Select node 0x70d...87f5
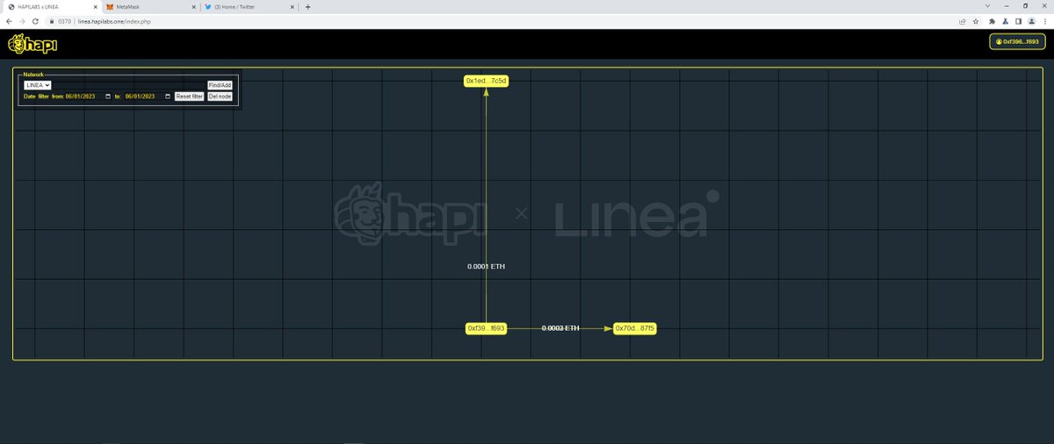This screenshot has height=444, width=1054. tap(635, 328)
